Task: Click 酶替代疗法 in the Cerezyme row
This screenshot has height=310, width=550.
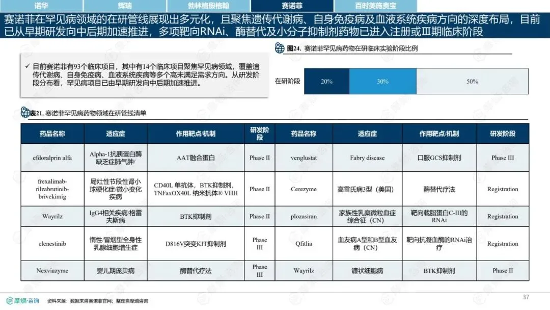Action: coord(439,189)
